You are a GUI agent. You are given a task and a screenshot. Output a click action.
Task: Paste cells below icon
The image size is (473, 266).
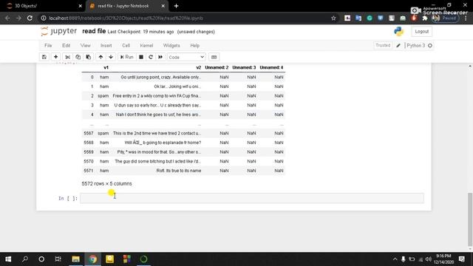[89, 57]
